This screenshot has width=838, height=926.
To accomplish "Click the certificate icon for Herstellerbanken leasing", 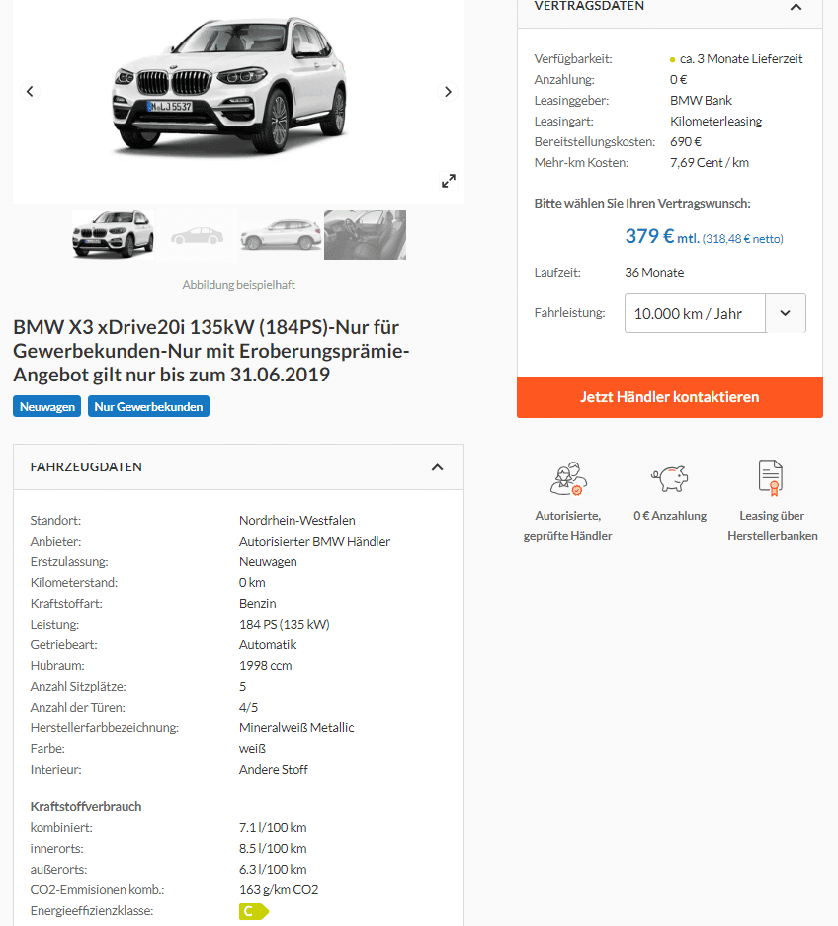I will pyautogui.click(x=771, y=477).
